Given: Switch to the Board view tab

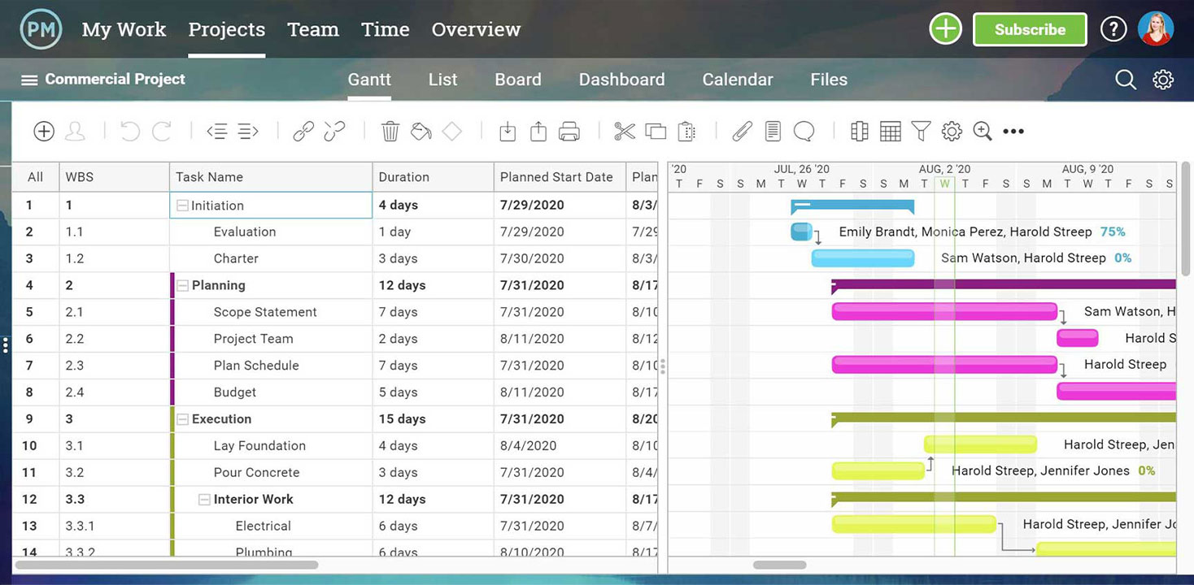Looking at the screenshot, I should 518,80.
